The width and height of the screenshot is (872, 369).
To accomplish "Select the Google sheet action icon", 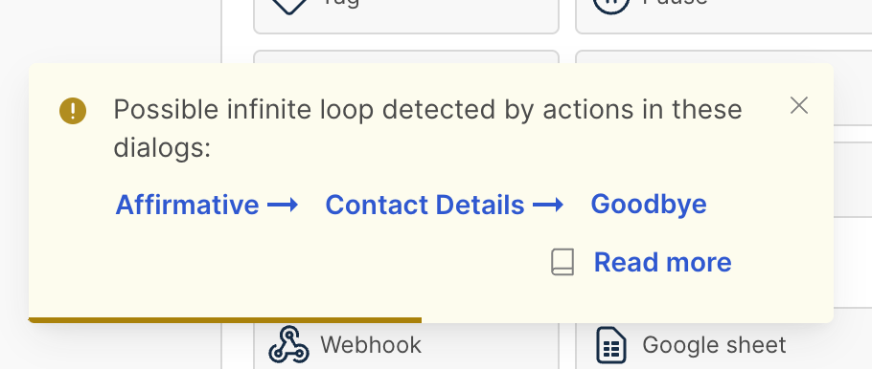I will click(611, 344).
